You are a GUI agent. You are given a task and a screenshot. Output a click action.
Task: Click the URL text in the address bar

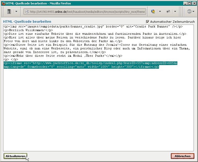tap(86, 12)
